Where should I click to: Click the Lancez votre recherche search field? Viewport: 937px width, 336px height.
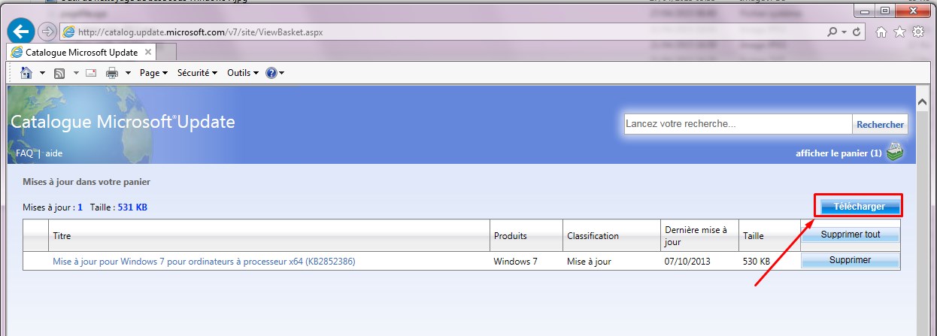[x=737, y=124]
